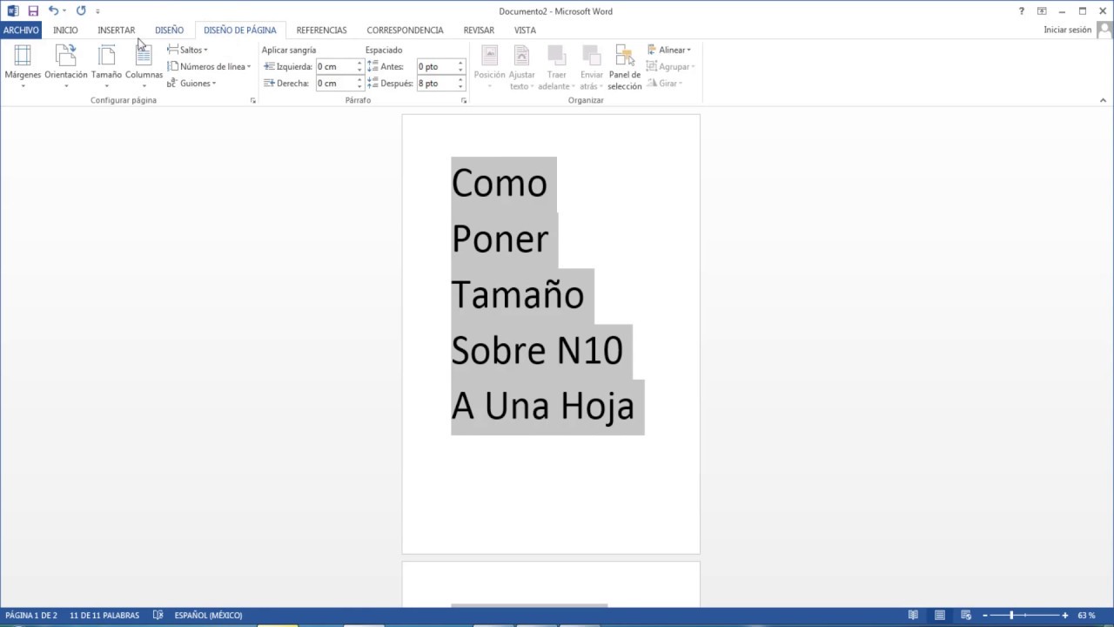This screenshot has height=627, width=1114.
Task: Click the word "Tamaño" in the document
Action: click(518, 296)
